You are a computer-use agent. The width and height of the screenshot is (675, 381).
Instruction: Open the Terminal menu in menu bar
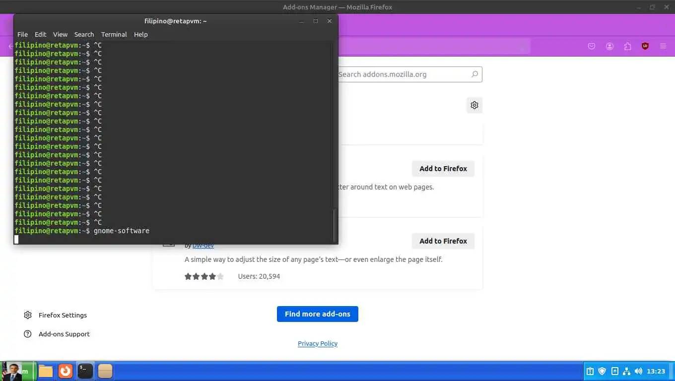[x=114, y=34]
